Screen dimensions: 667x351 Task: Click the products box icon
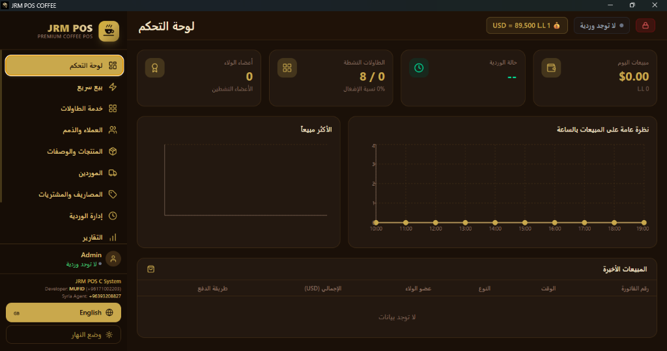(x=113, y=152)
